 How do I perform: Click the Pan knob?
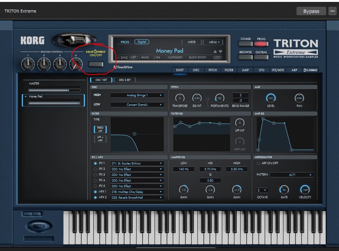click(299, 98)
